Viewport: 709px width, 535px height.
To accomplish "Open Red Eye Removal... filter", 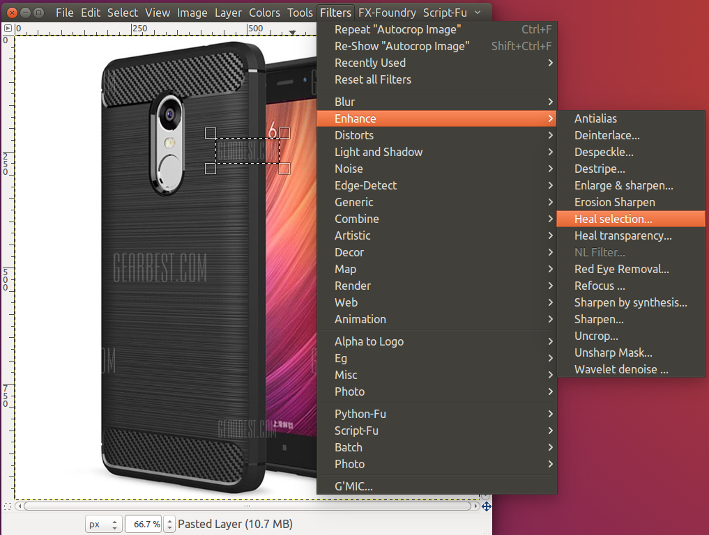I will tap(631, 269).
